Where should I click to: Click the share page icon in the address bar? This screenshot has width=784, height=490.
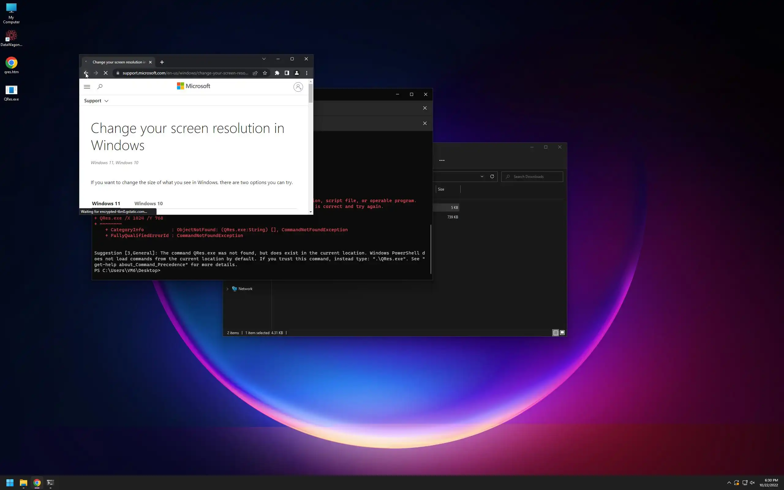[x=255, y=73]
